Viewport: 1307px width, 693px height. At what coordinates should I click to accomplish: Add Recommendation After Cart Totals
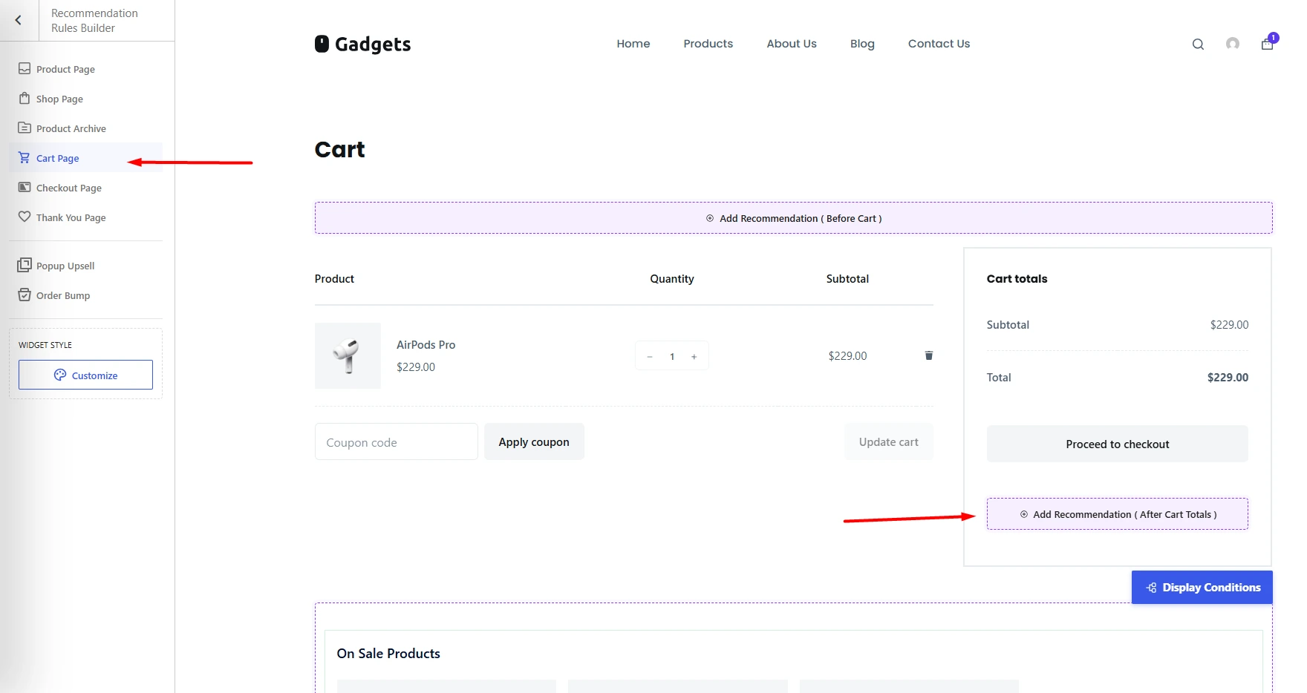coord(1117,514)
